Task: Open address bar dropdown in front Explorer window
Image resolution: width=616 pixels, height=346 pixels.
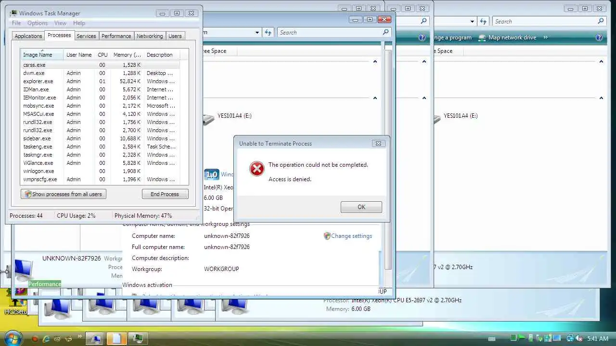Action: point(257,32)
